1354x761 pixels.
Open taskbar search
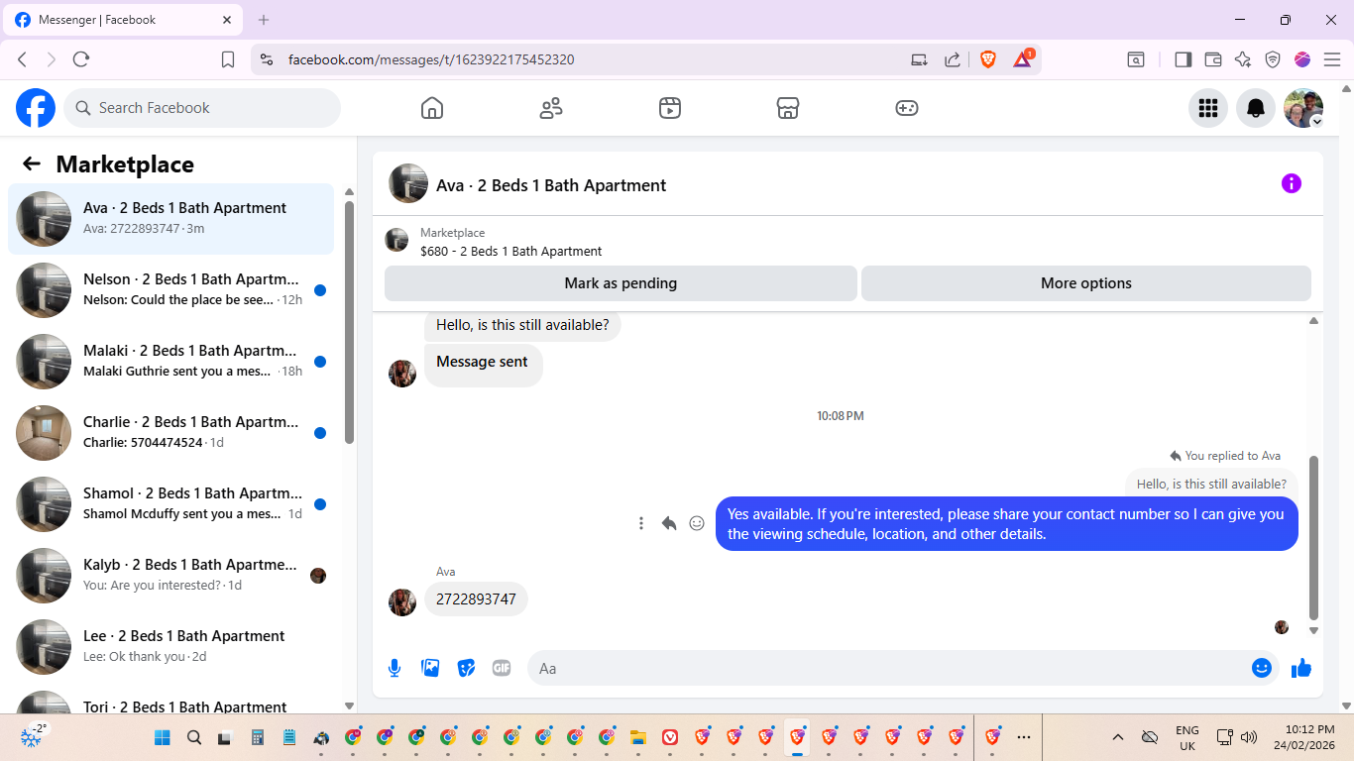[194, 737]
